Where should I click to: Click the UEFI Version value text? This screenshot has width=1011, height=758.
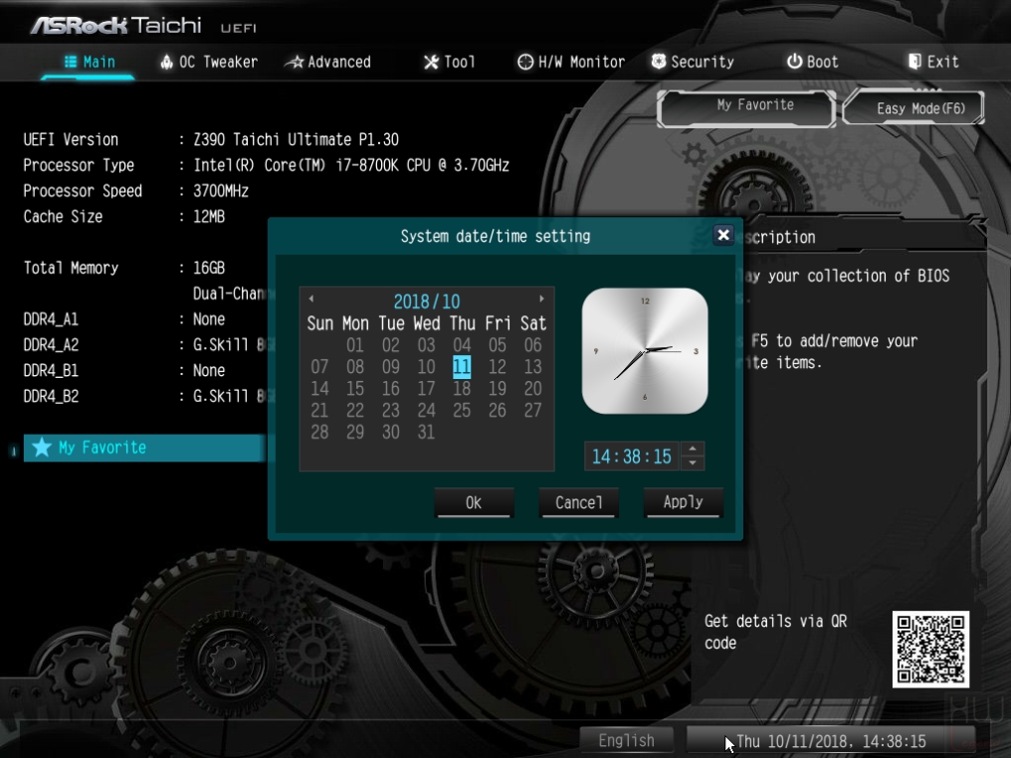pyautogui.click(x=296, y=140)
